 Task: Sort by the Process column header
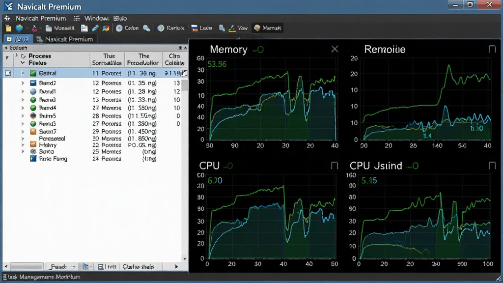51,59
